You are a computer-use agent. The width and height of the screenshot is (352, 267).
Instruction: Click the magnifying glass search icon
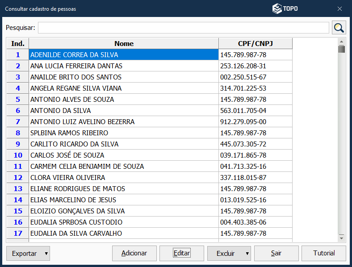[x=339, y=28]
